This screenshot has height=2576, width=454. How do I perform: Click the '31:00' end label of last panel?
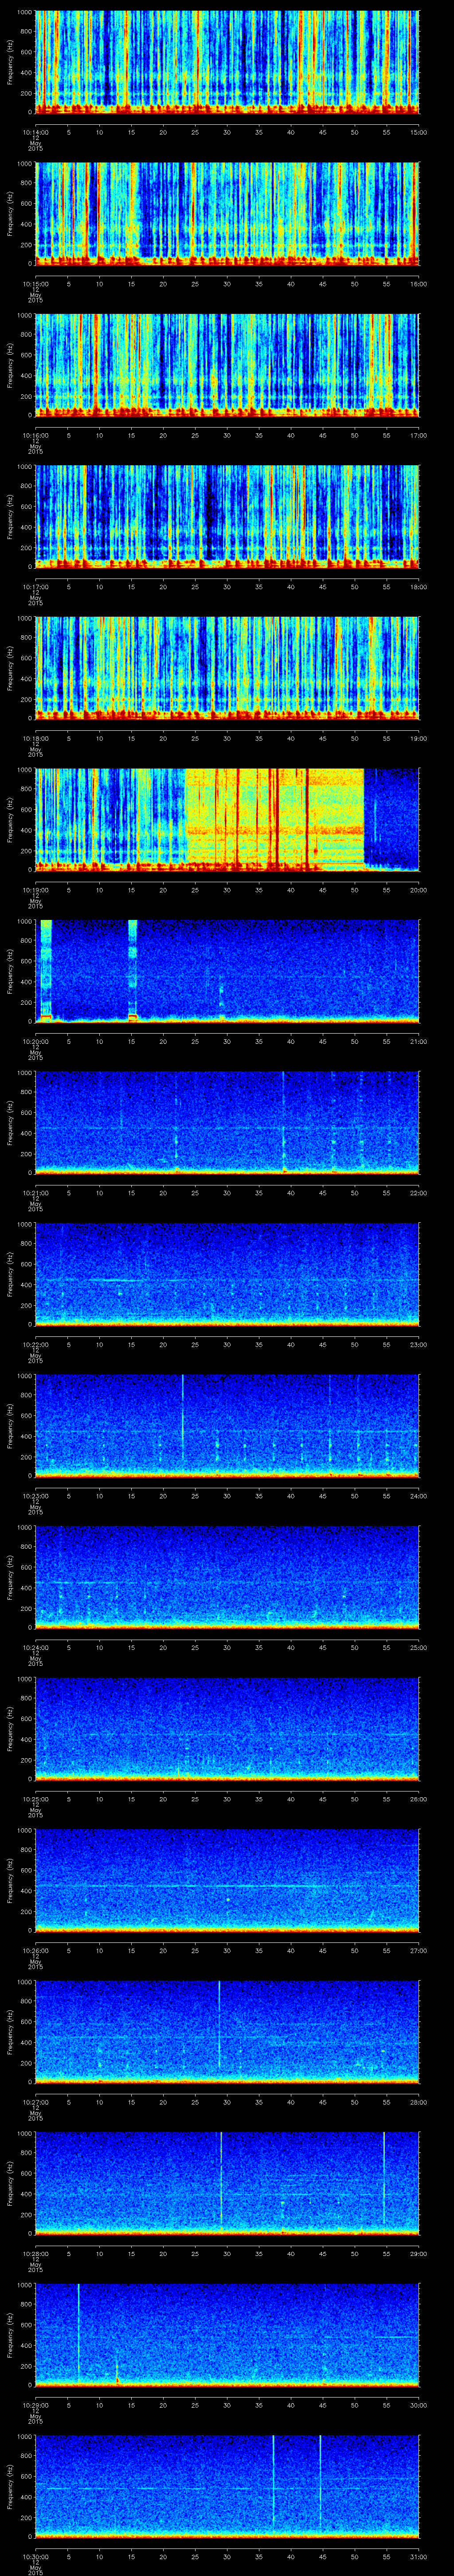point(418,2556)
